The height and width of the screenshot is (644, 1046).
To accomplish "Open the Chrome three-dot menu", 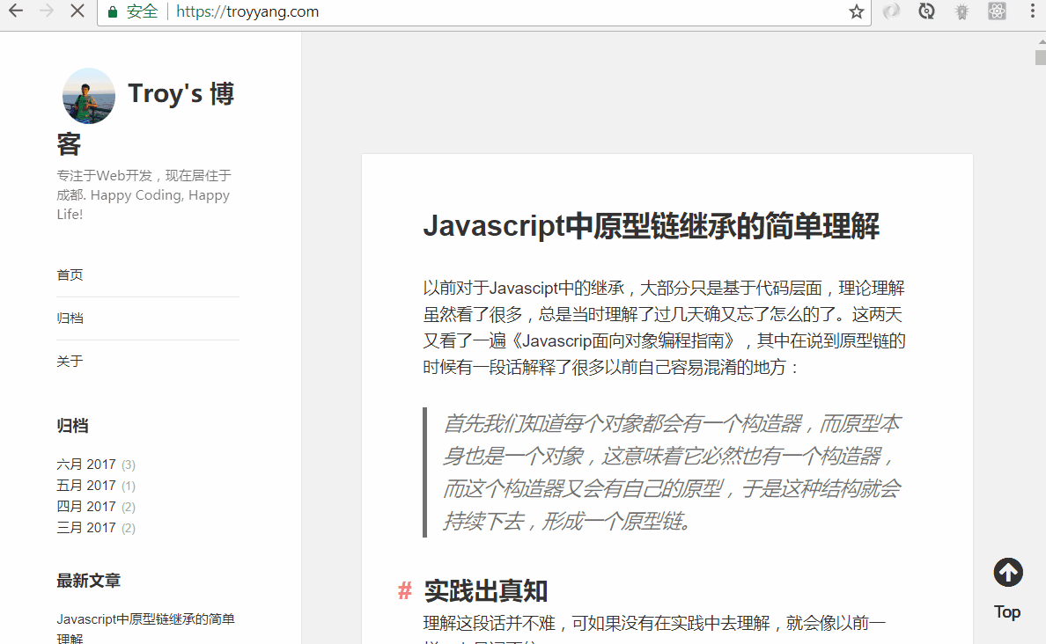I will [x=1033, y=11].
